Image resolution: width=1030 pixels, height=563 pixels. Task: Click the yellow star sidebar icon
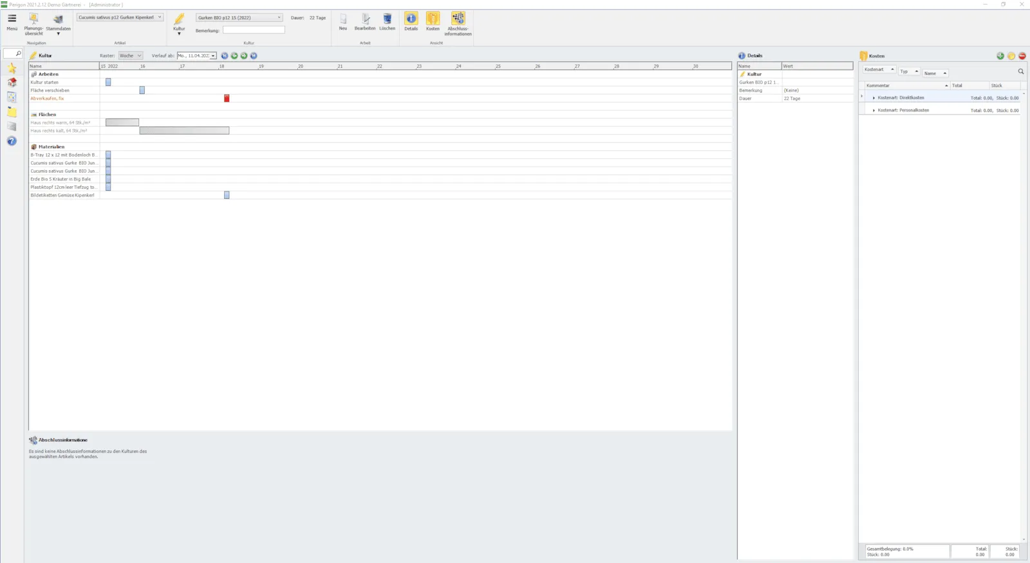point(12,68)
